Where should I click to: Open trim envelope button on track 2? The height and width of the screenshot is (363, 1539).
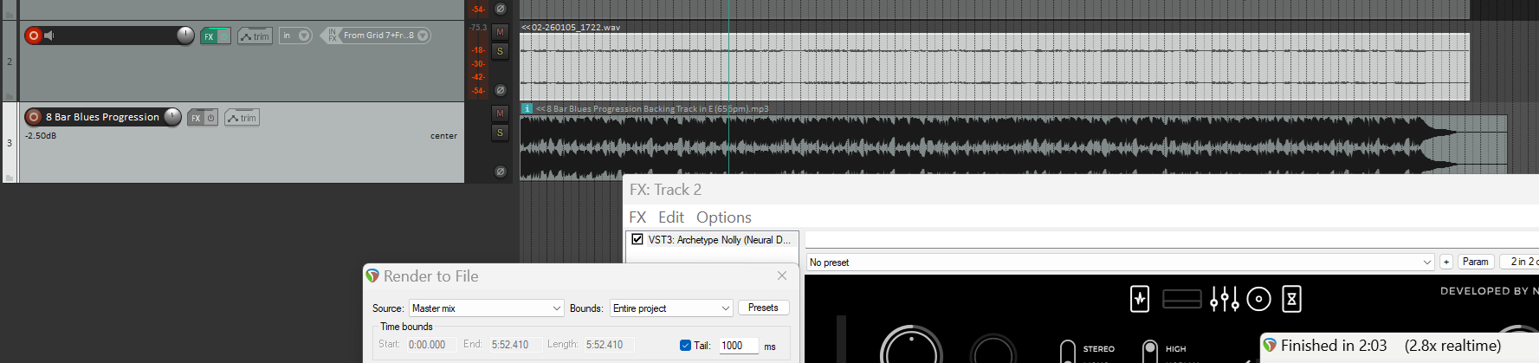pyautogui.click(x=255, y=36)
